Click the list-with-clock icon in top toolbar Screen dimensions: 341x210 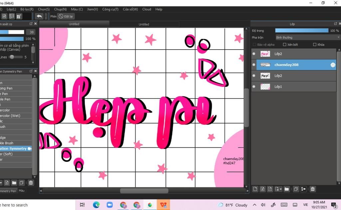[12, 16]
